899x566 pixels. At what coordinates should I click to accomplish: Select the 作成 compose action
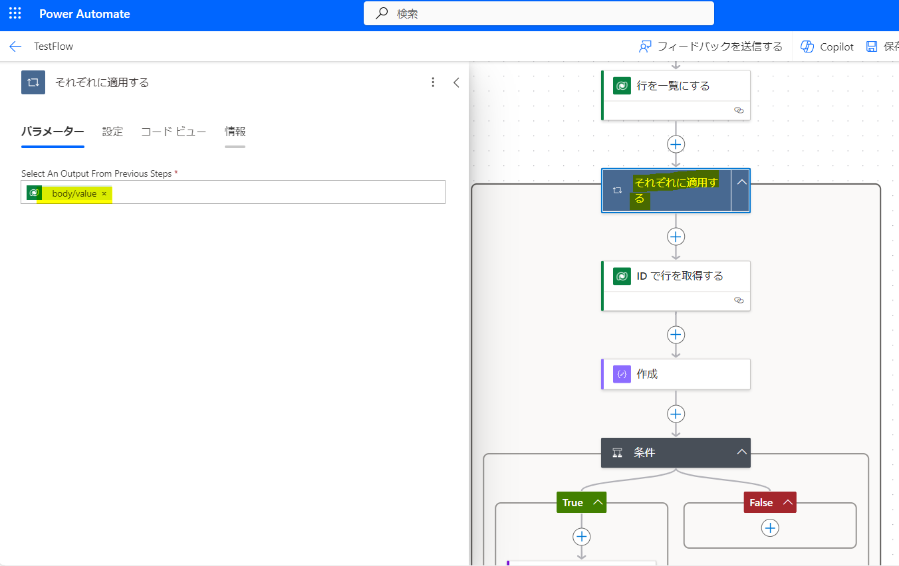point(676,374)
